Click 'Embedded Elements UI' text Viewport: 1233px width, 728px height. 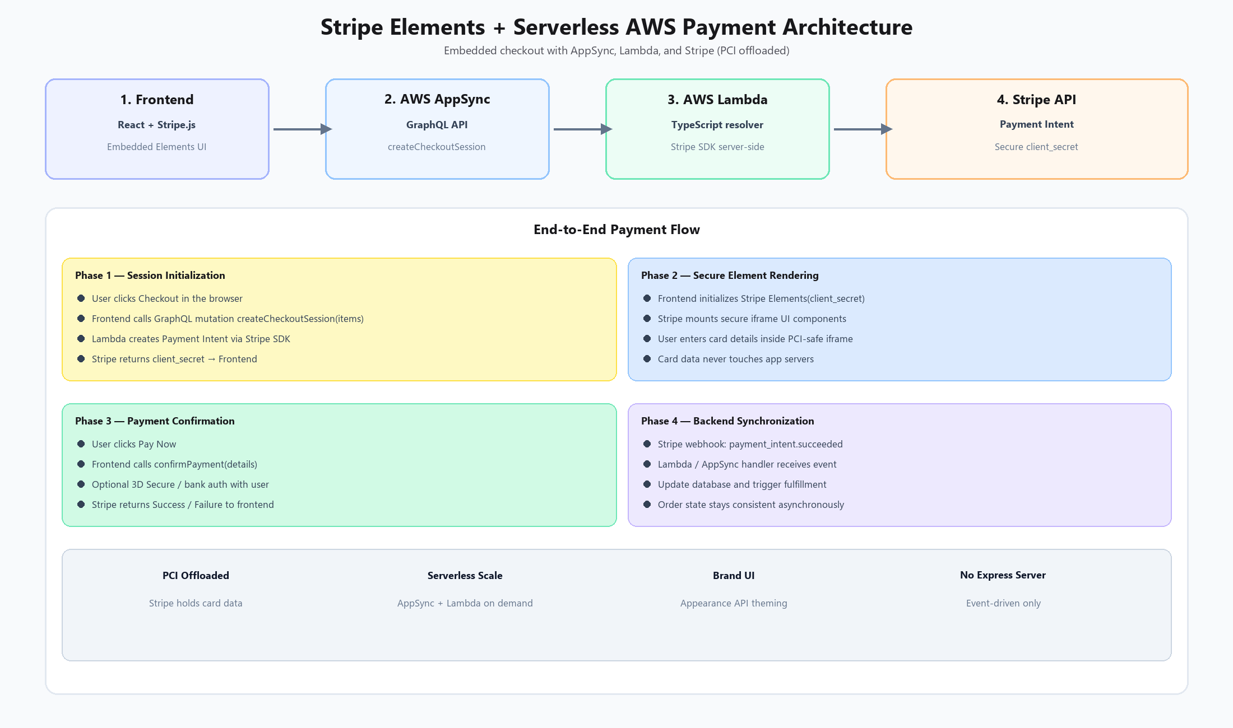tap(156, 147)
